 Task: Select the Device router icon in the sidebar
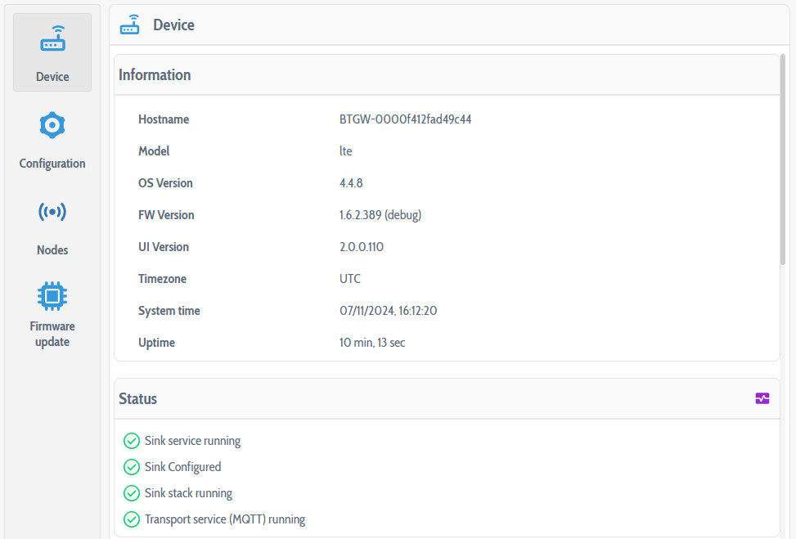52,38
